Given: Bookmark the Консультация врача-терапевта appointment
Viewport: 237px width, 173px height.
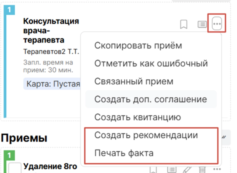Looking at the screenshot, I should coord(184,25).
